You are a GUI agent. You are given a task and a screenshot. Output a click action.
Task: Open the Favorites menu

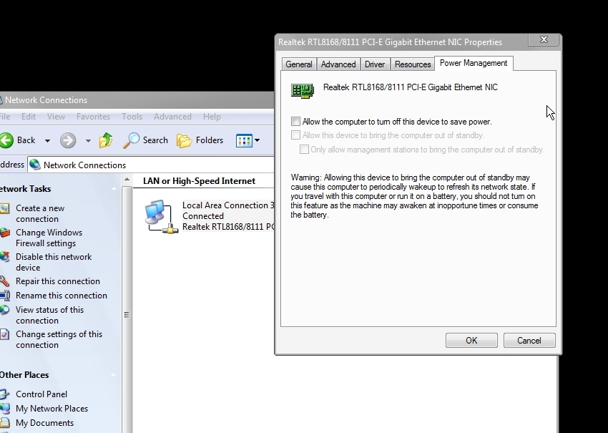click(x=93, y=117)
